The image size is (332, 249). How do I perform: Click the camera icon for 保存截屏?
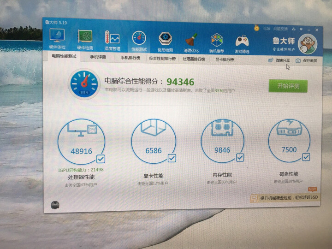tap(298, 60)
